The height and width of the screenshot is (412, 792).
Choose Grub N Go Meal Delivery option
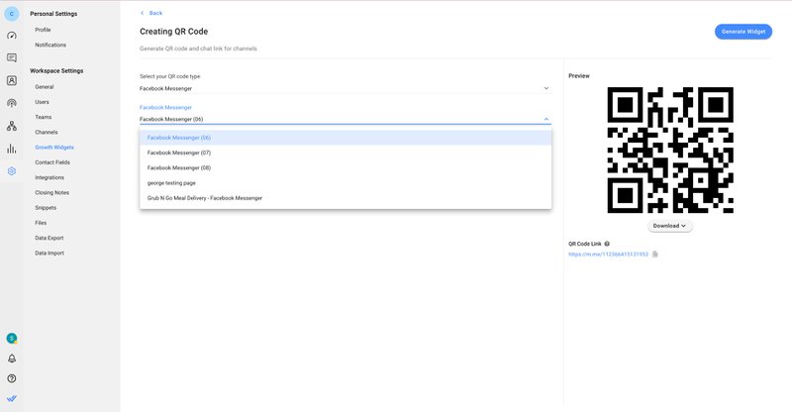pyautogui.click(x=205, y=198)
